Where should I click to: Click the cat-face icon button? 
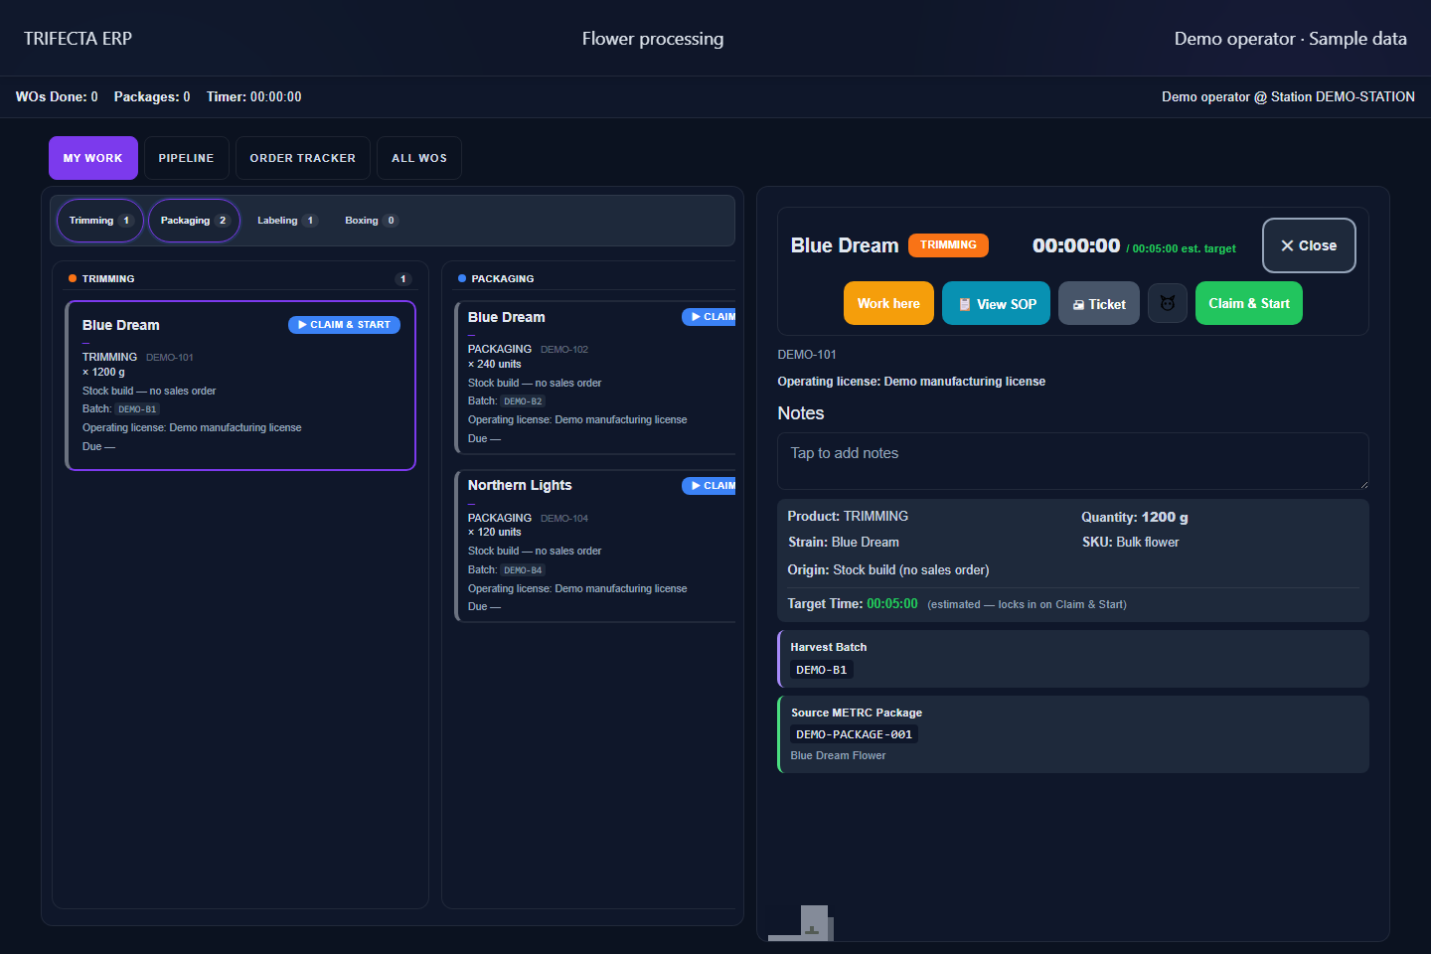(1168, 303)
